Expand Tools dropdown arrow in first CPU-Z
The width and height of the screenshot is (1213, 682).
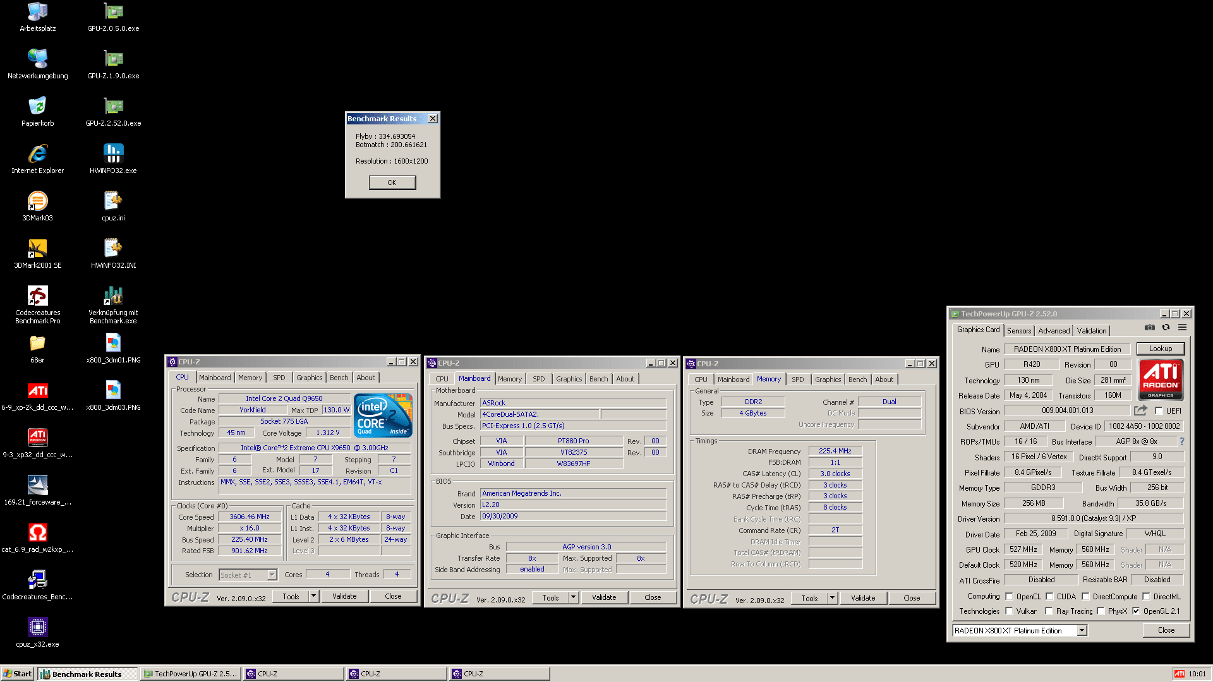[313, 596]
